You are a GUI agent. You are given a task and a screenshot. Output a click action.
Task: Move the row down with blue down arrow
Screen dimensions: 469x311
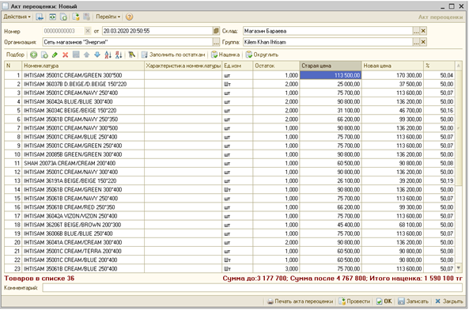[x=97, y=55]
